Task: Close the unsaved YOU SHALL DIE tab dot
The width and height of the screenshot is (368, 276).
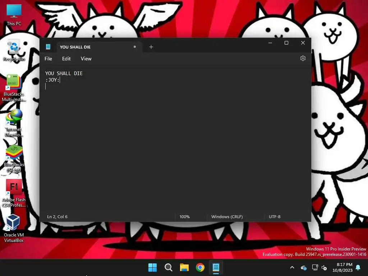Action: (135, 47)
